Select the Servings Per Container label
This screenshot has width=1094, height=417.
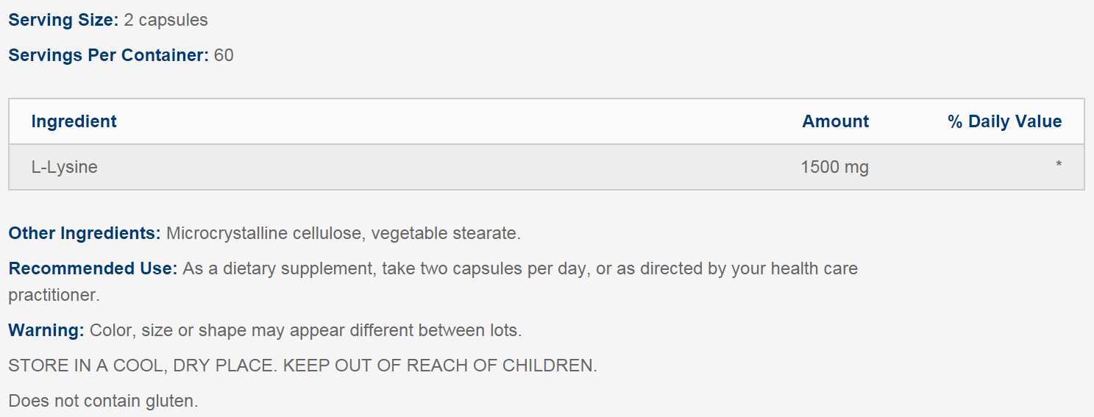click(109, 56)
